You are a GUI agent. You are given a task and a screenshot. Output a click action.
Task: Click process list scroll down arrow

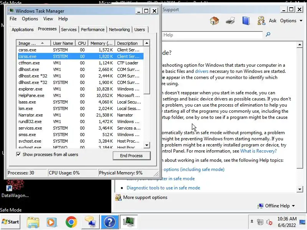147,145
